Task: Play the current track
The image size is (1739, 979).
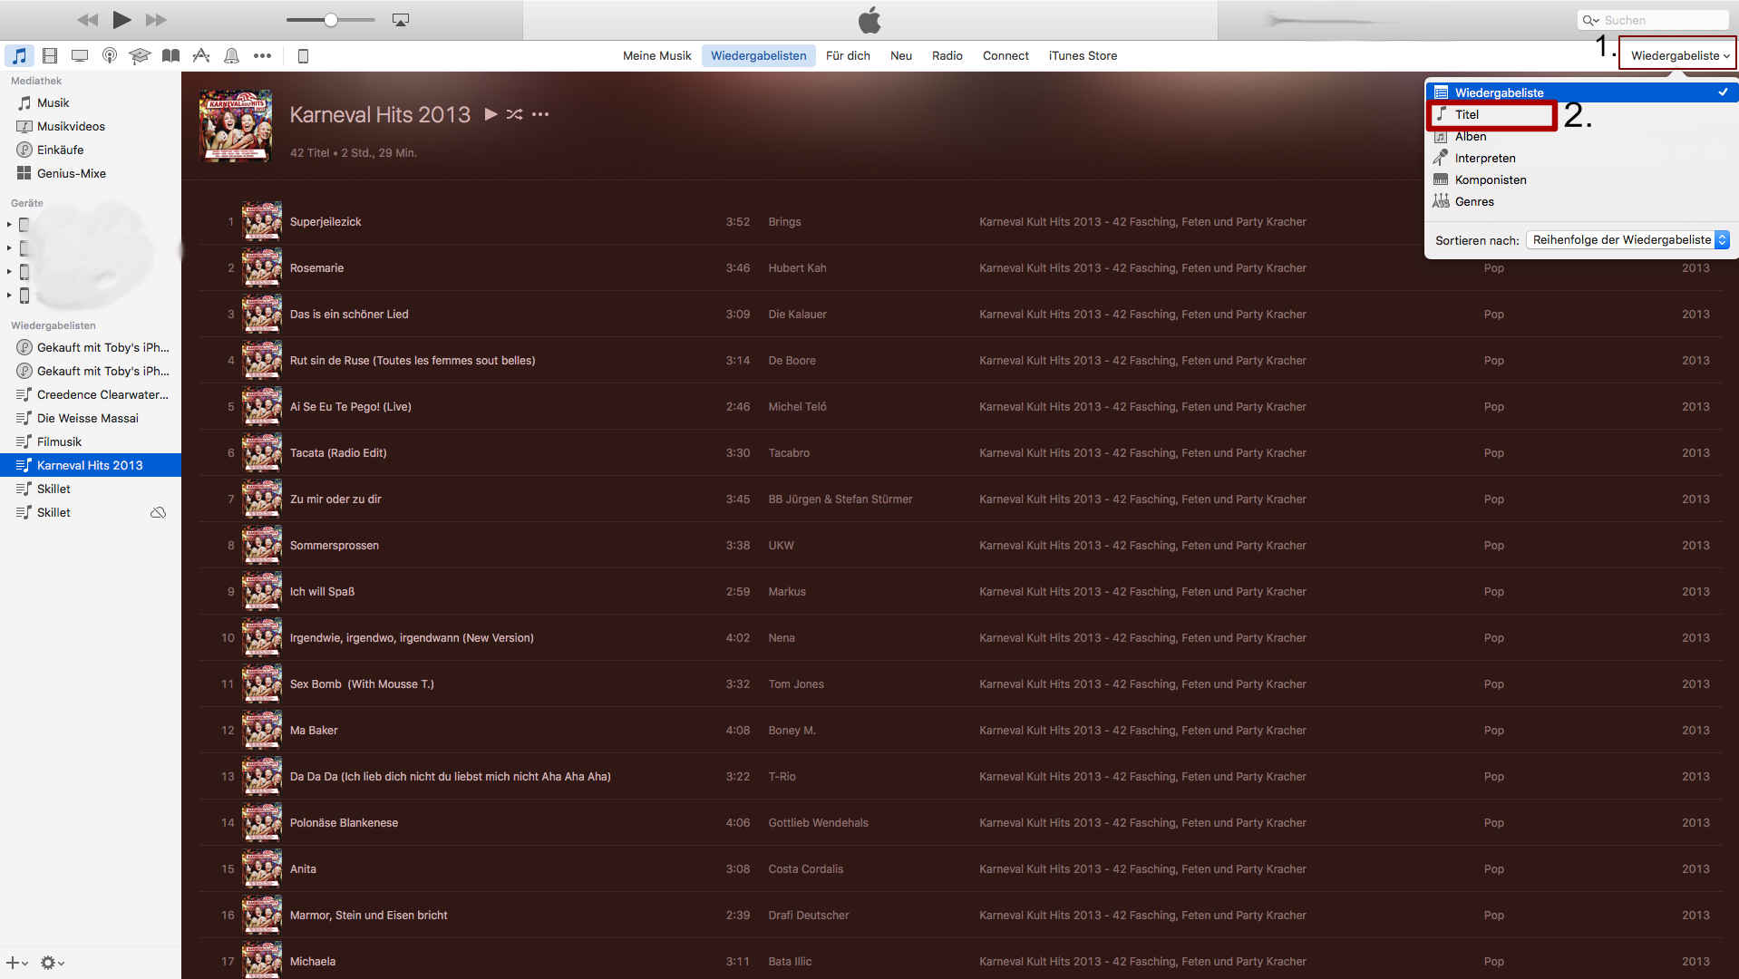Action: 121,19
